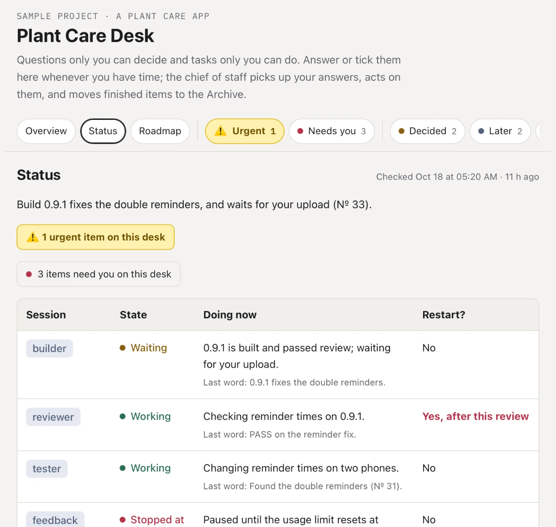Click warning triangle in urgent item banner
This screenshot has height=527, width=556.
click(x=33, y=237)
